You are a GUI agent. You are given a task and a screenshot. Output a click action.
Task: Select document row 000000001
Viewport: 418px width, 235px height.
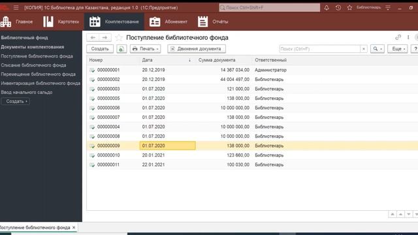click(x=252, y=70)
